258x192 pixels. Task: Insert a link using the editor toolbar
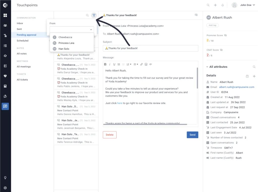tap(142, 64)
